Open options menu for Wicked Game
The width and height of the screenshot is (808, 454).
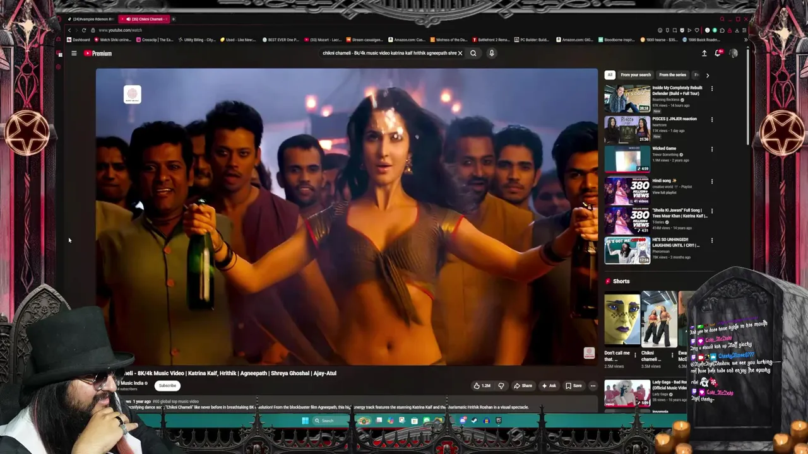pyautogui.click(x=711, y=149)
